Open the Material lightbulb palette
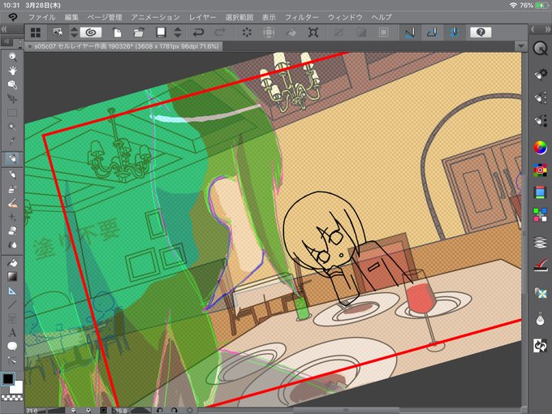The height and width of the screenshot is (414, 552). click(x=540, y=319)
